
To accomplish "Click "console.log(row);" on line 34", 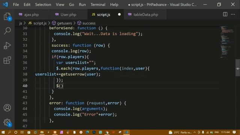I will click(x=71, y=51).
